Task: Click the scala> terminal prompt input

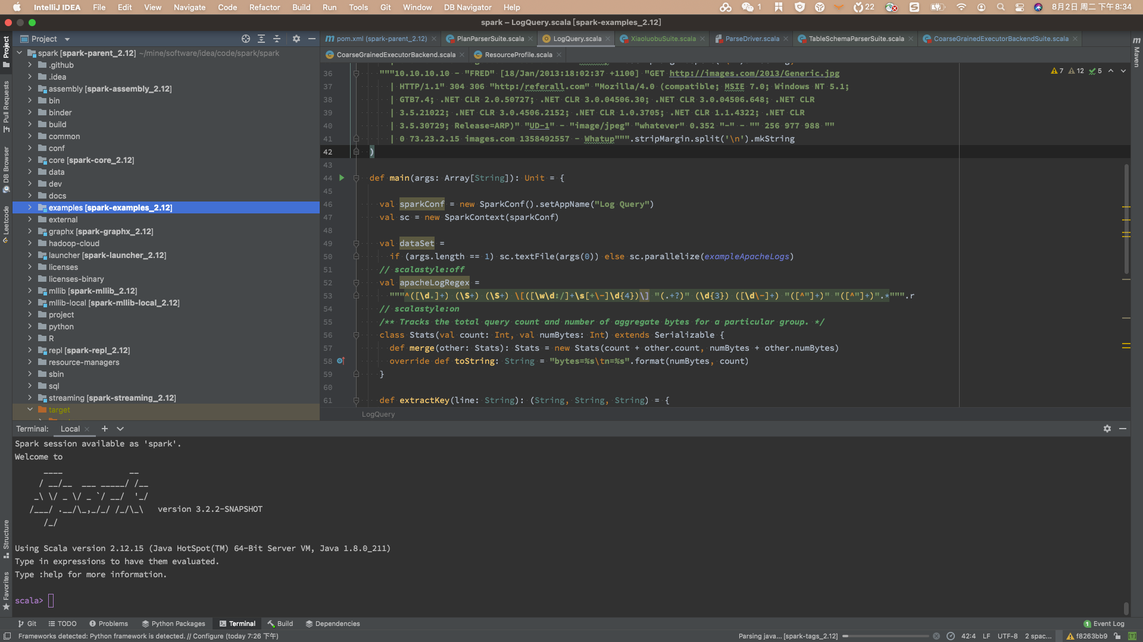Action: [51, 600]
